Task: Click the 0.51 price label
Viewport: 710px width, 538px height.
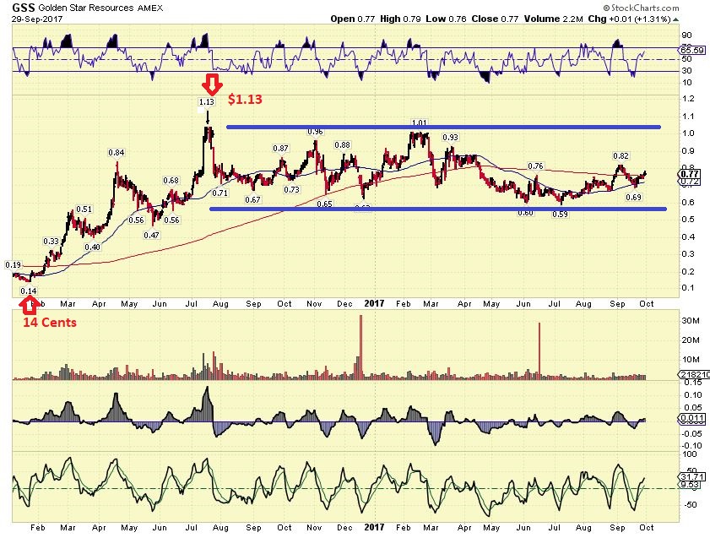Action: pos(84,209)
